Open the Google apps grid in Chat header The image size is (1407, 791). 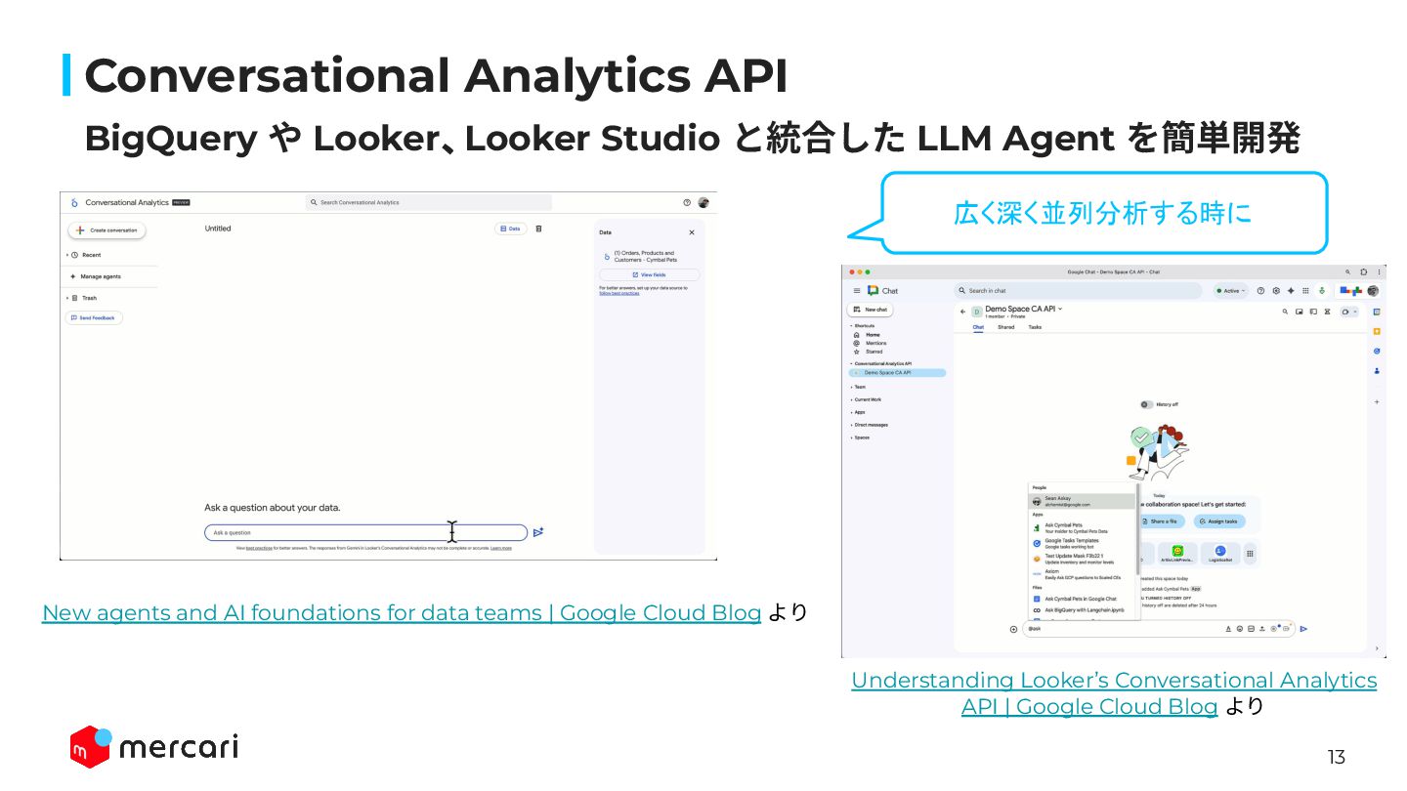1306,291
